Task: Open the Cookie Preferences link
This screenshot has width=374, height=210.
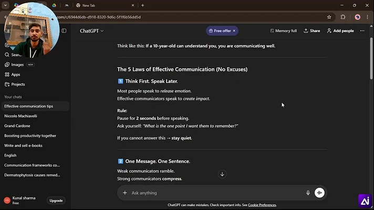Action: click(262, 205)
